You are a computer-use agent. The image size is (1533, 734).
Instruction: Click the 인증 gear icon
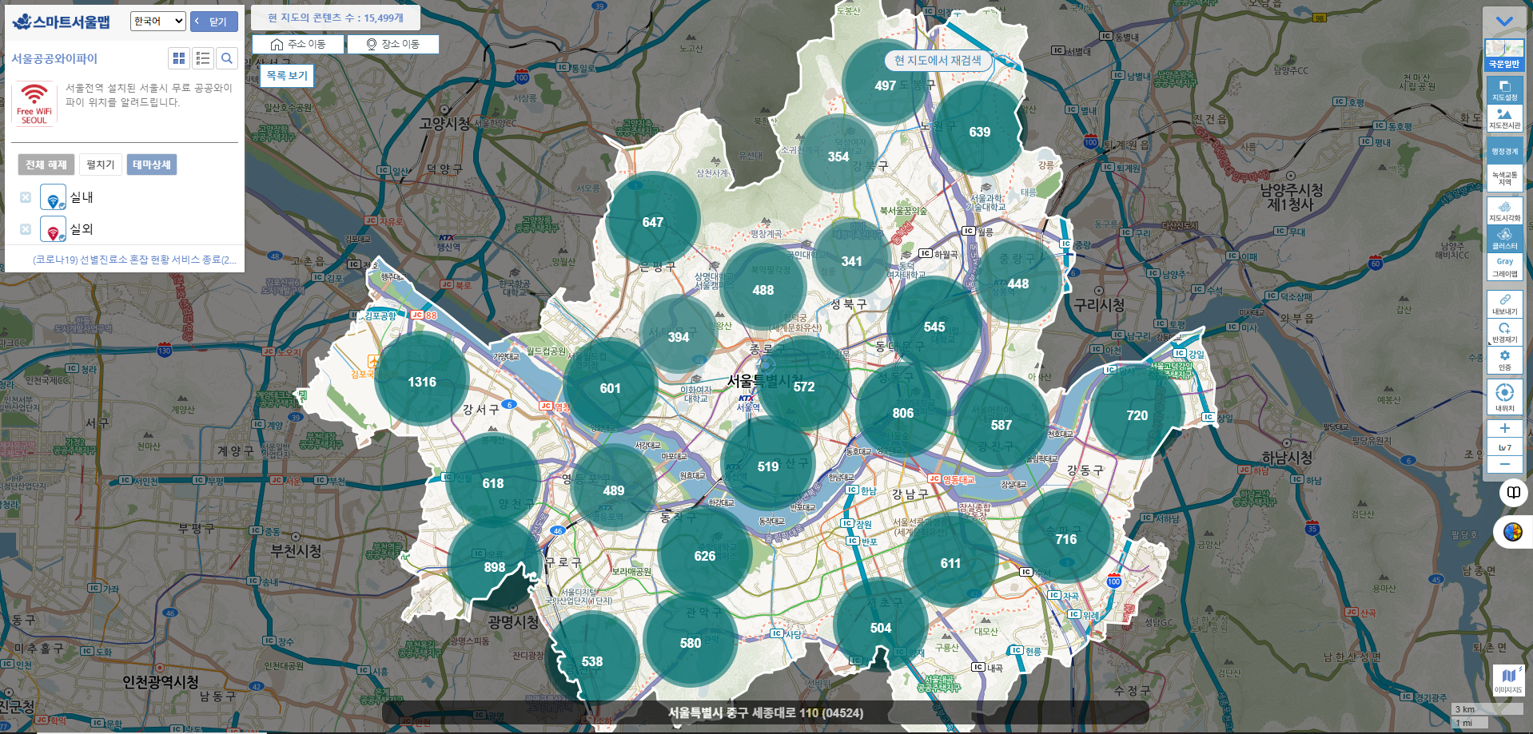[x=1504, y=360]
